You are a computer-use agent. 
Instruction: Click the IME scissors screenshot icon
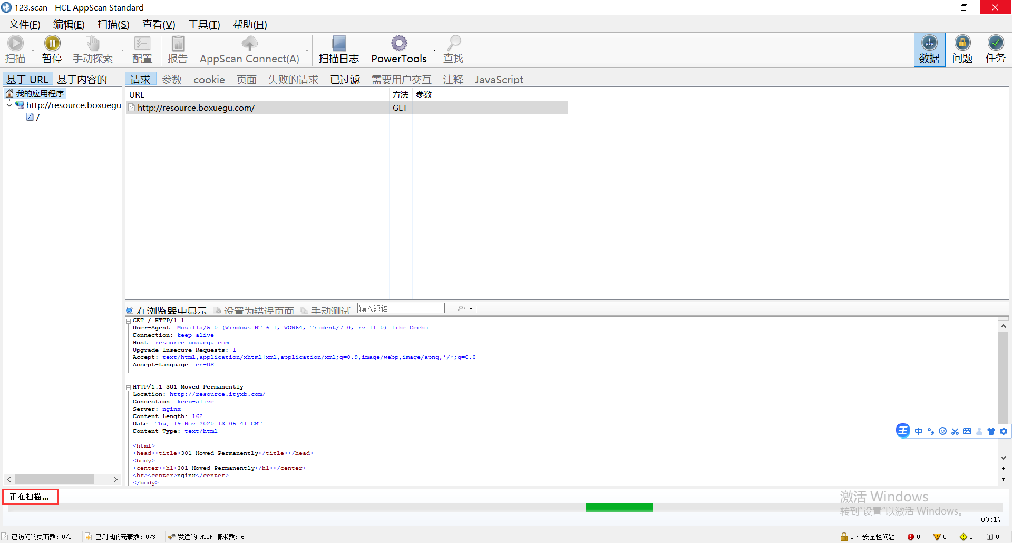pyautogui.click(x=955, y=431)
